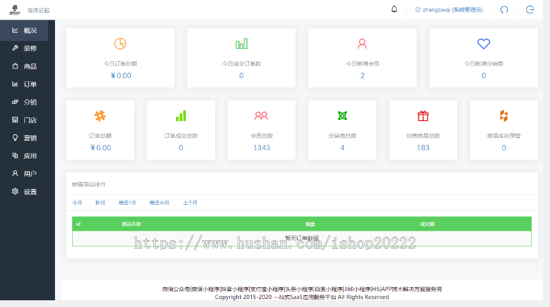Select the 昨日 ranking filter
This screenshot has height=307, width=550.
point(100,202)
